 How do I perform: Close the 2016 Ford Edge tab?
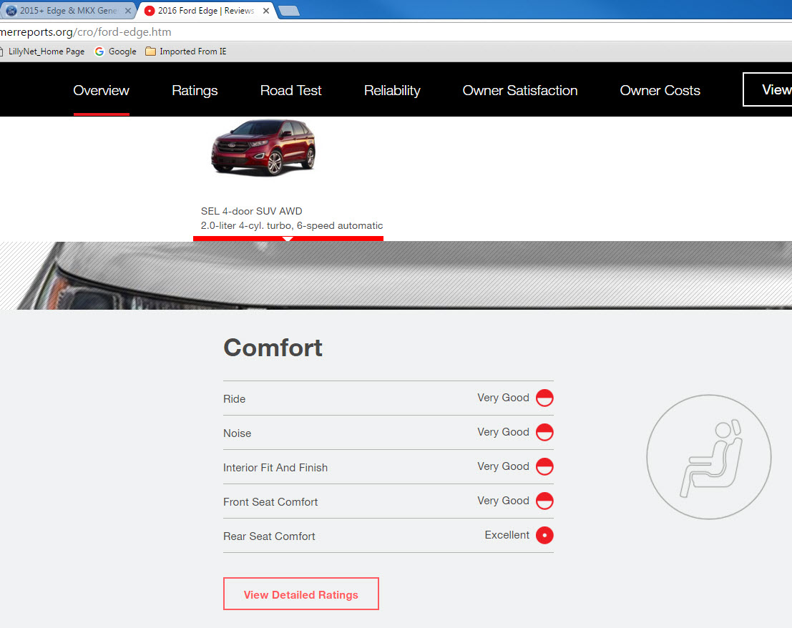click(266, 11)
